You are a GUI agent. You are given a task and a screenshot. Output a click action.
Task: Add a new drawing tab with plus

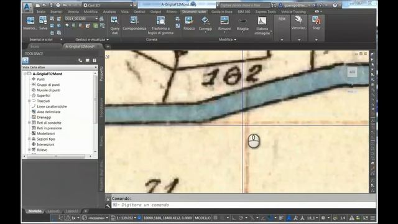pos(108,47)
